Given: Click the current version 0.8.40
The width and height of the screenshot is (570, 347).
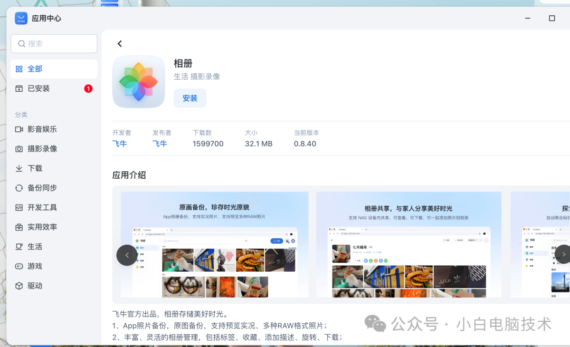Looking at the screenshot, I should 305,144.
